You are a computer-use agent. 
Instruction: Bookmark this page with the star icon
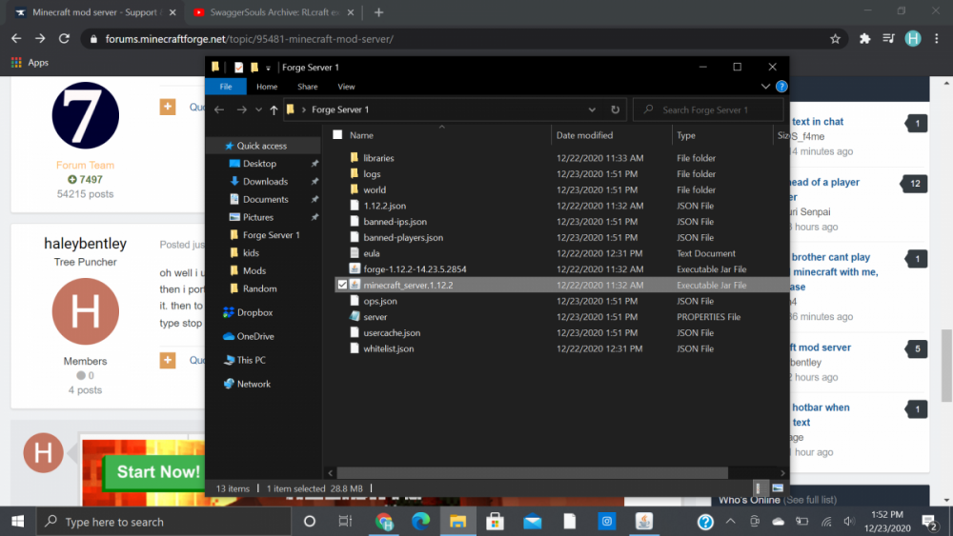coord(835,39)
